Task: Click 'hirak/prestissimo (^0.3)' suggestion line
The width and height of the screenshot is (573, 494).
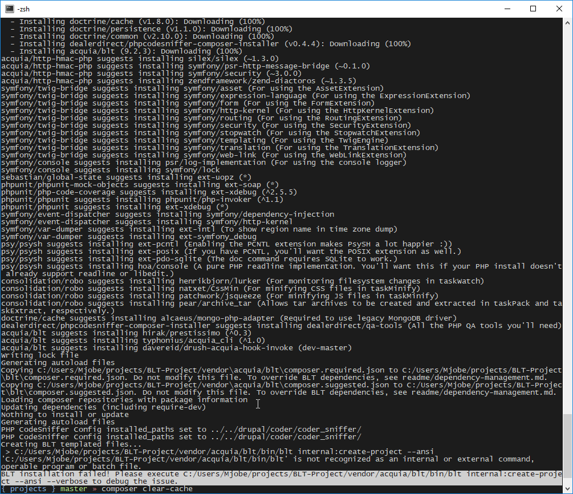Action: click(126, 333)
